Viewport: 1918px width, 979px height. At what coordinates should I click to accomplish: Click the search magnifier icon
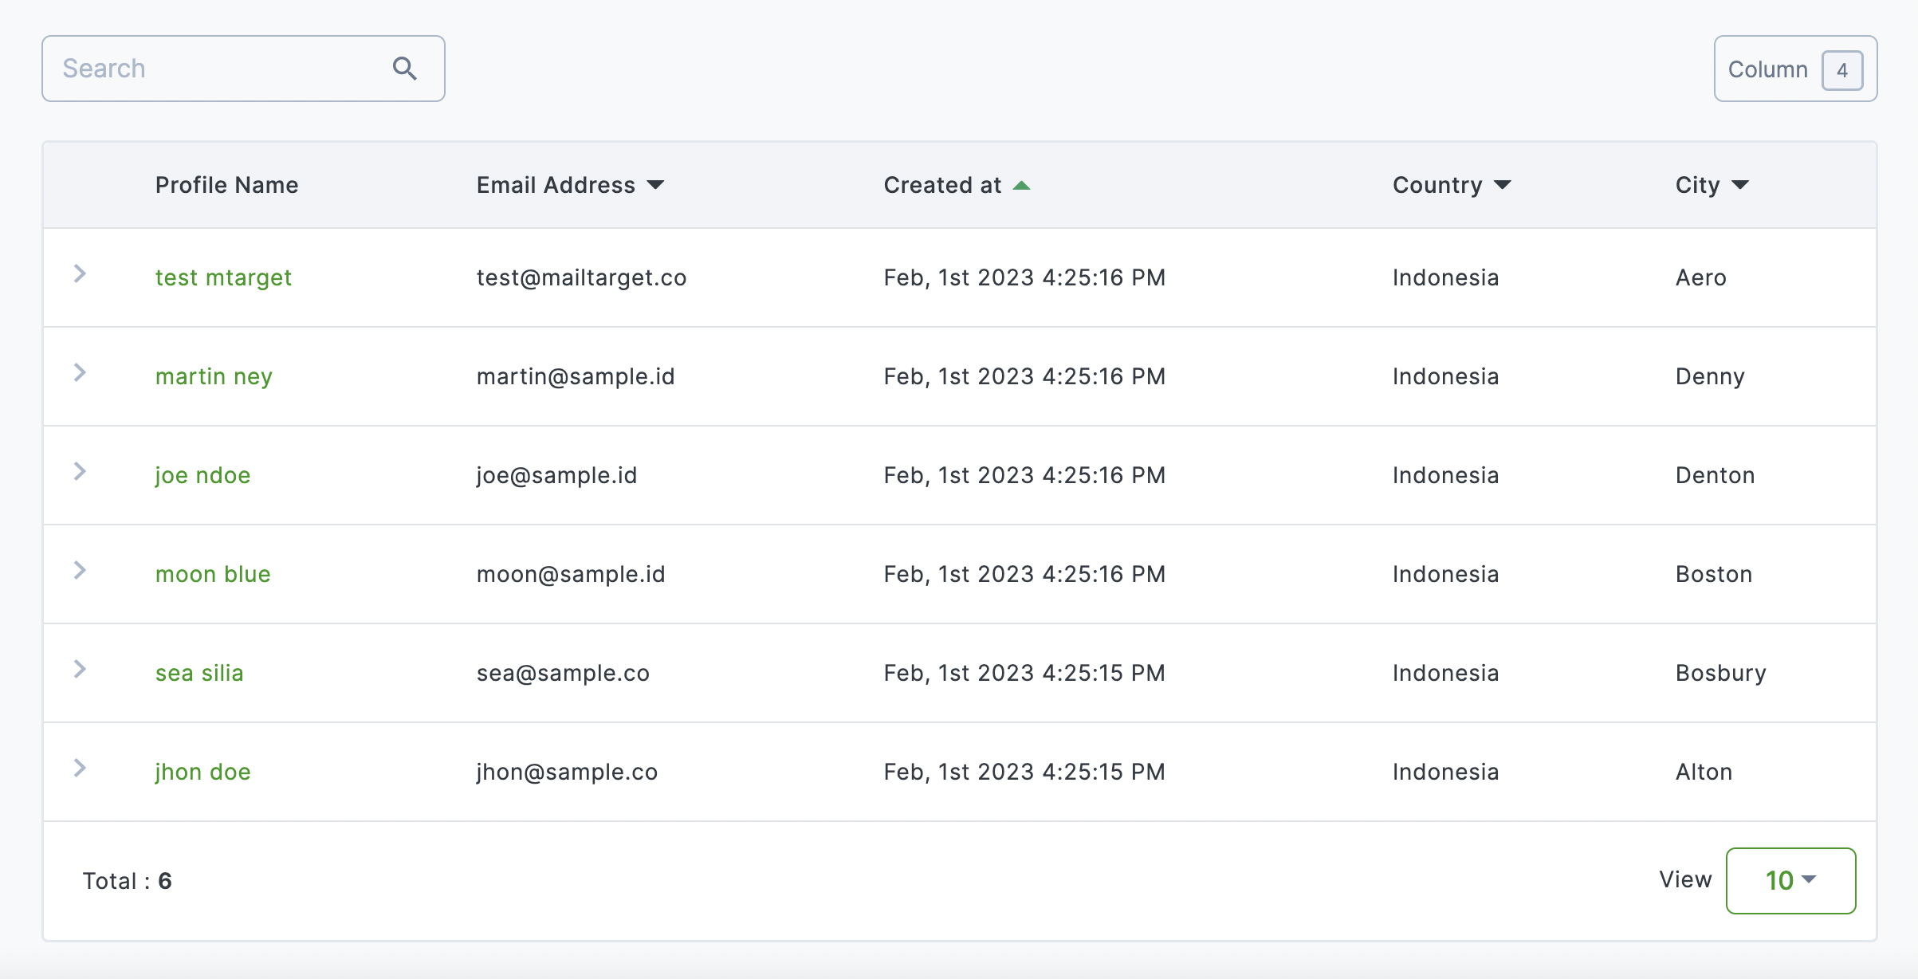pyautogui.click(x=405, y=69)
